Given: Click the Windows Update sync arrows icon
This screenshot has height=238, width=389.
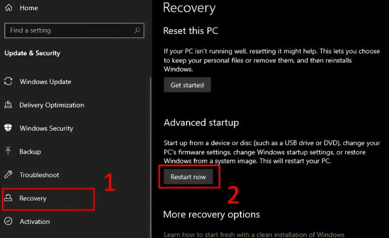Looking at the screenshot, I should point(8,81).
